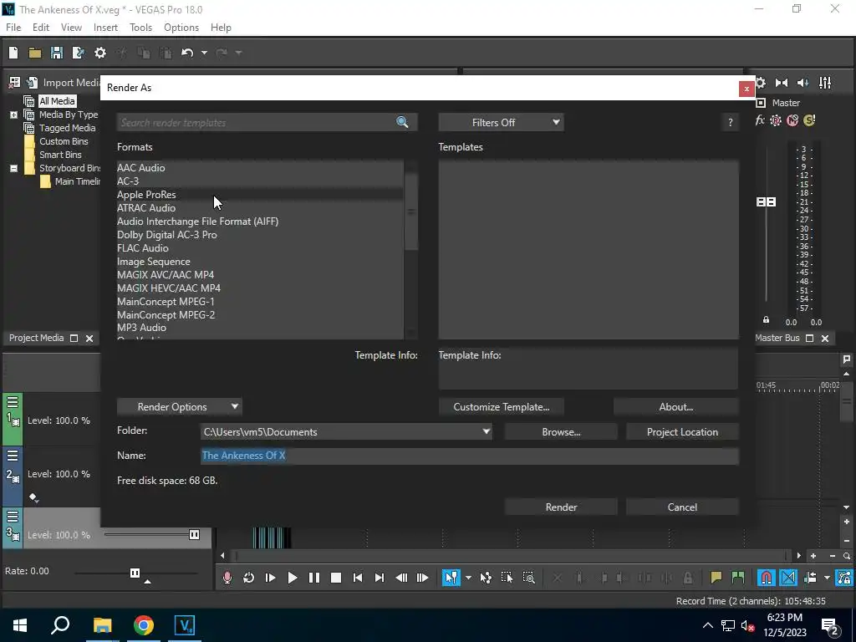Step to previous frame
Screen dimensions: 856x642
coord(401,578)
